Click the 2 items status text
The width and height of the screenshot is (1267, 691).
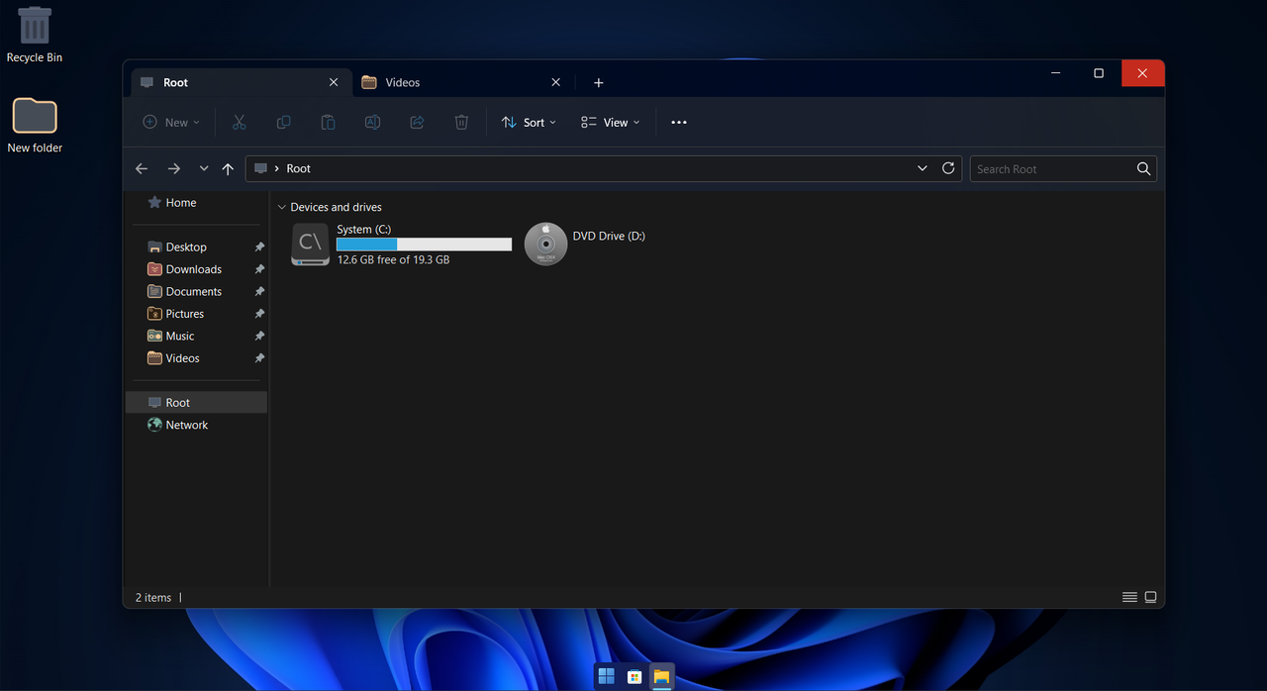click(153, 597)
